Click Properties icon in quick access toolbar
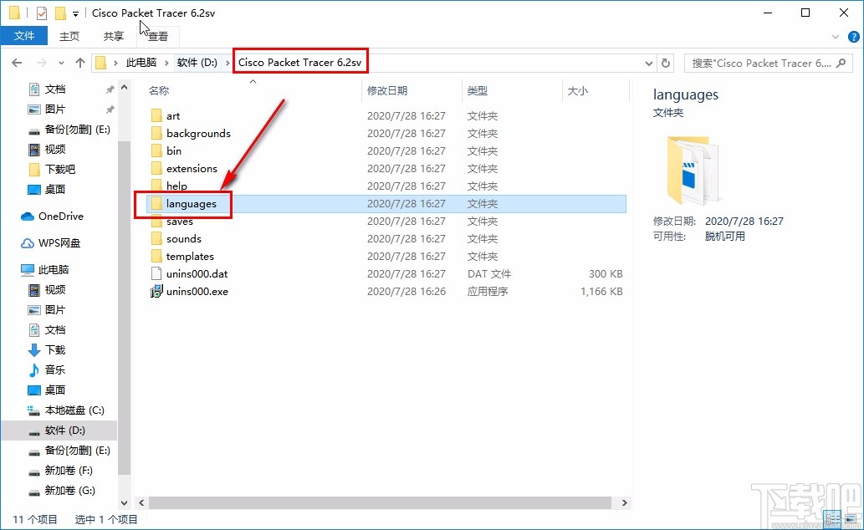Screen dimensions: 864x530 point(42,13)
